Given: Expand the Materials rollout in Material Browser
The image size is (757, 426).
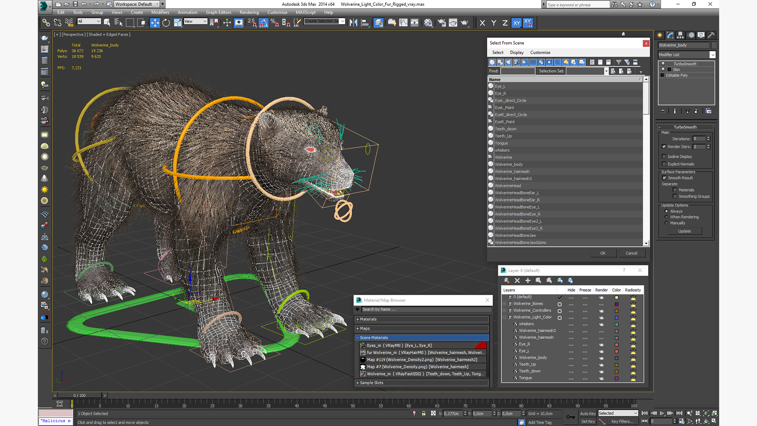Looking at the screenshot, I should click(x=422, y=319).
